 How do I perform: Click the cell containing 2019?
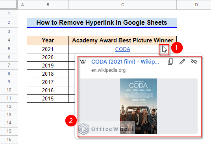[48, 66]
